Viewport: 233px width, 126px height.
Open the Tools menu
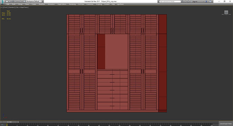(14, 4)
